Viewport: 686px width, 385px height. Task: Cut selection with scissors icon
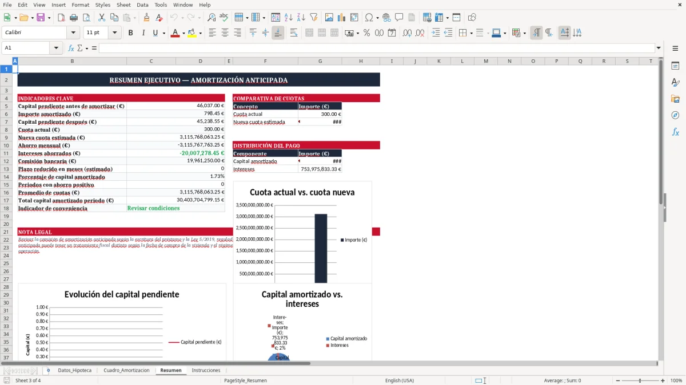[x=101, y=18]
